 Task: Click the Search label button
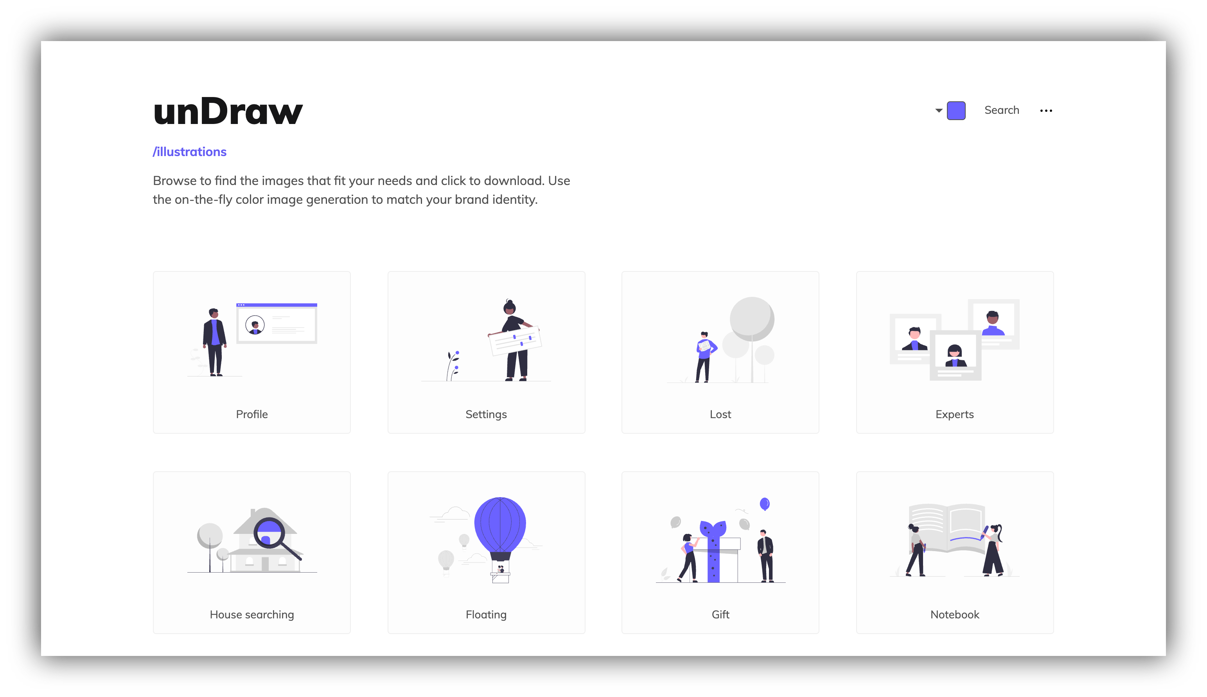click(1001, 110)
